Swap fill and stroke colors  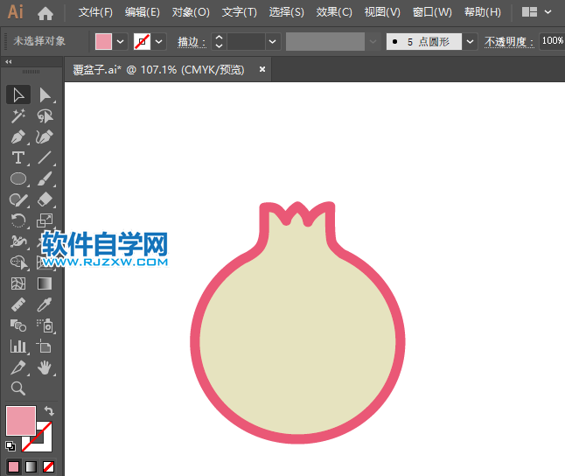tap(49, 410)
